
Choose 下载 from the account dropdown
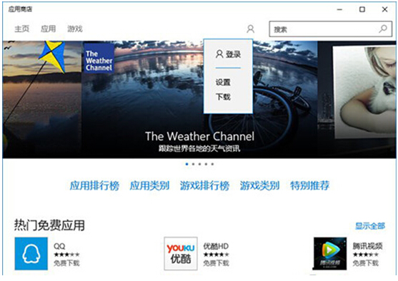tap(223, 97)
